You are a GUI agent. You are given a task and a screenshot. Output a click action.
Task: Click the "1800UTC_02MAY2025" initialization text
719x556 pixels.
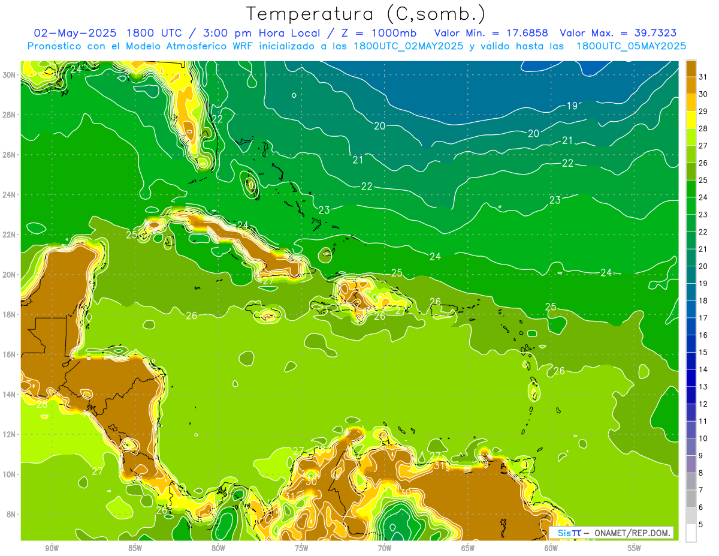click(409, 46)
